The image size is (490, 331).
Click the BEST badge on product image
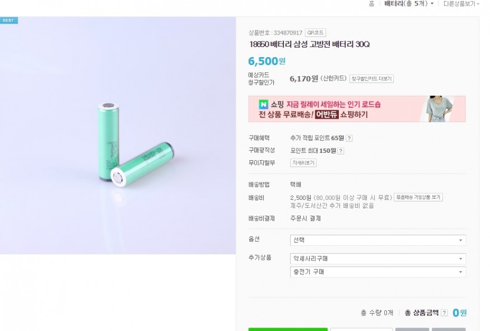(8, 20)
